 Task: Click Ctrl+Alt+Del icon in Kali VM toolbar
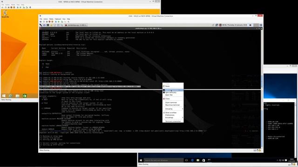click(41, 22)
